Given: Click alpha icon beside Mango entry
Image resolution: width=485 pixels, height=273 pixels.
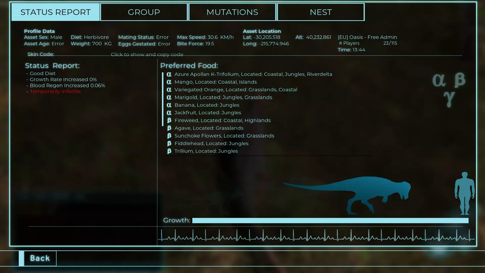Looking at the screenshot, I should coord(169,82).
